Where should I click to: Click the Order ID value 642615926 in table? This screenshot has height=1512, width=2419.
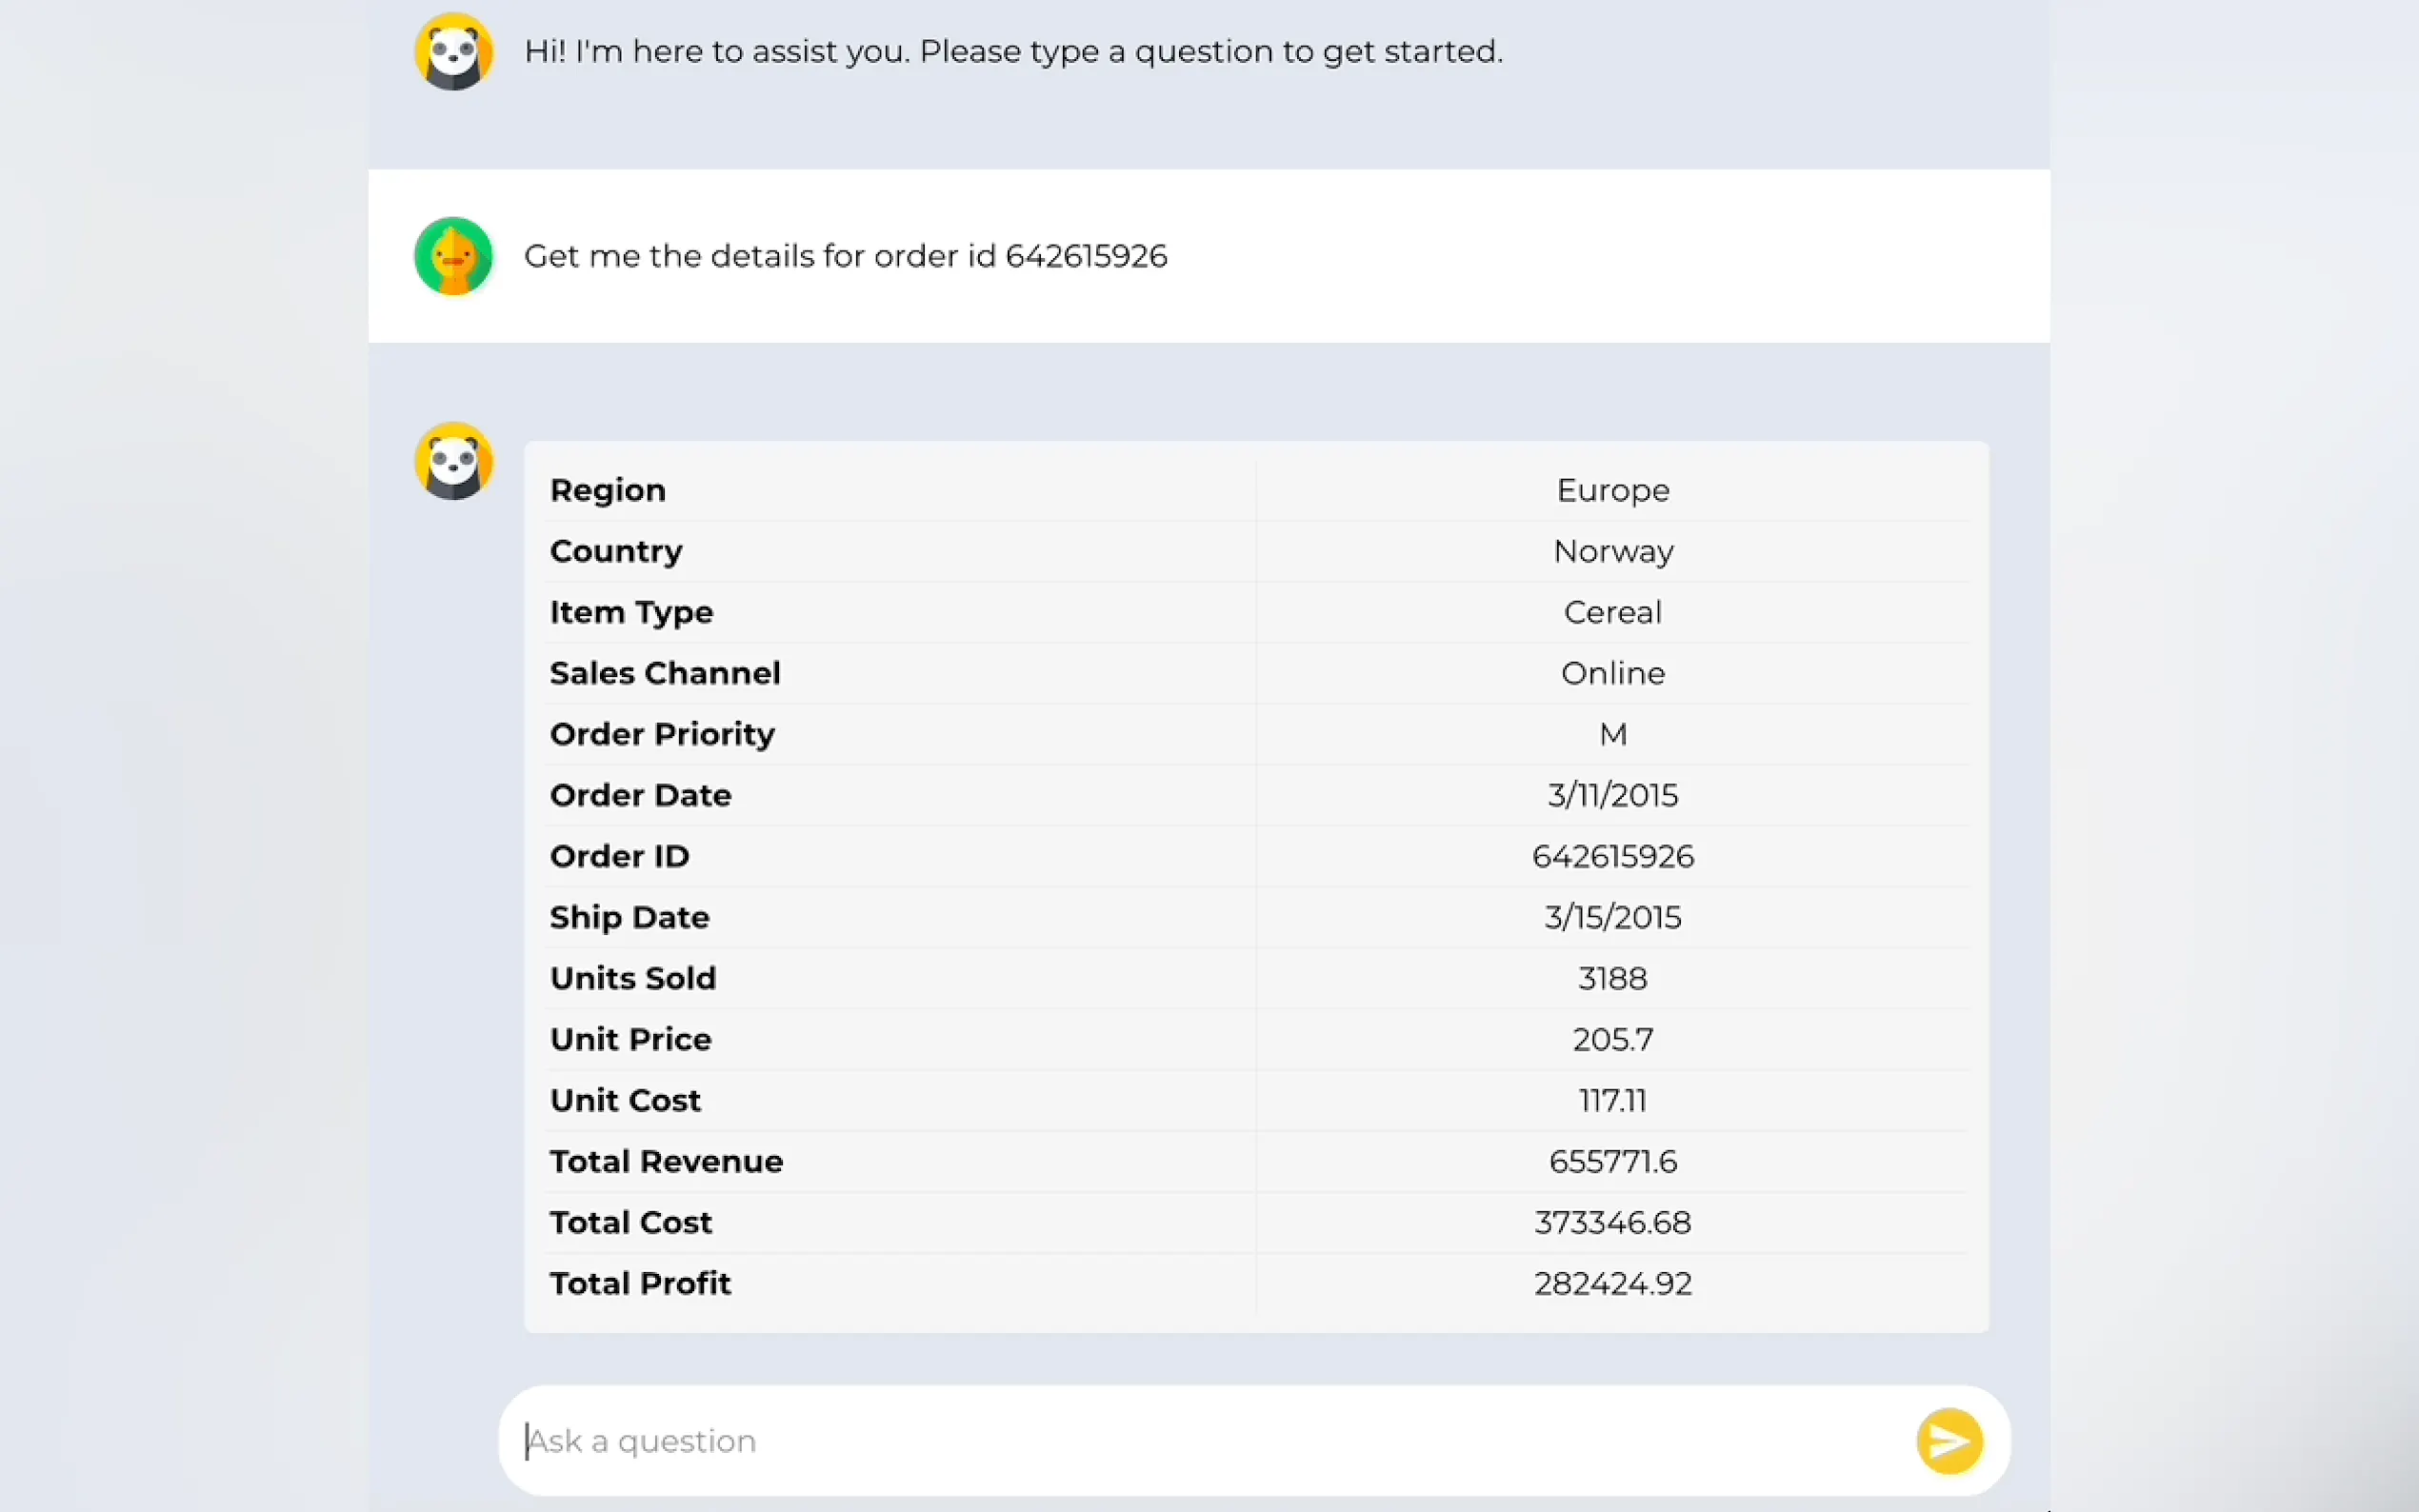(1612, 856)
